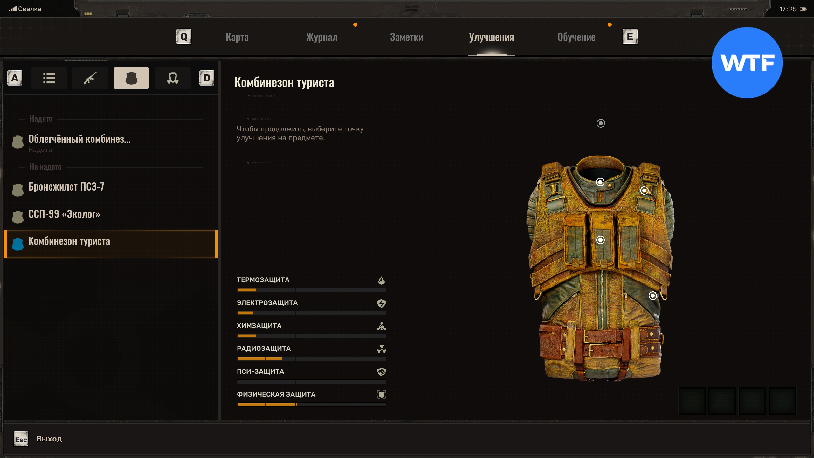This screenshot has width=814, height=458.
Task: Select the upgrade point above the suit
Action: (x=601, y=123)
